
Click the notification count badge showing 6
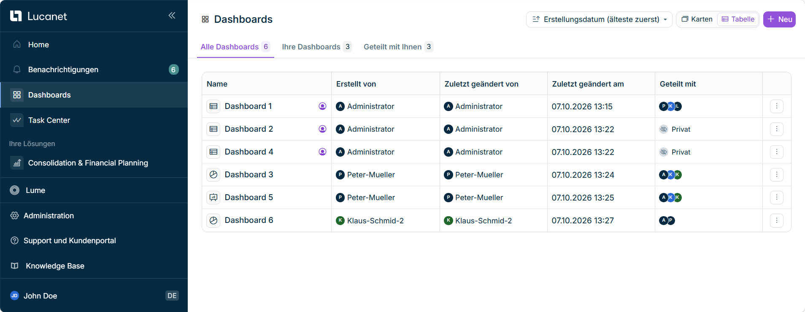pos(173,70)
